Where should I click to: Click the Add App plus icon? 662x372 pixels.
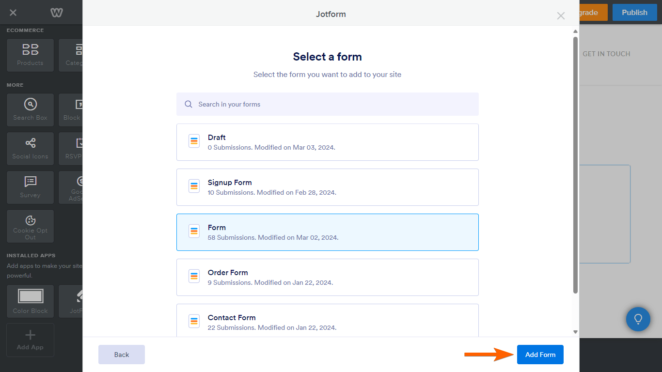tap(30, 335)
